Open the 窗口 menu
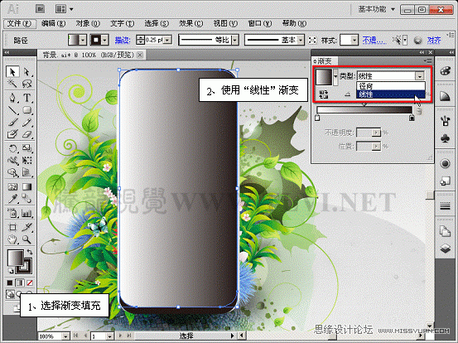458x343 pixels. point(260,23)
